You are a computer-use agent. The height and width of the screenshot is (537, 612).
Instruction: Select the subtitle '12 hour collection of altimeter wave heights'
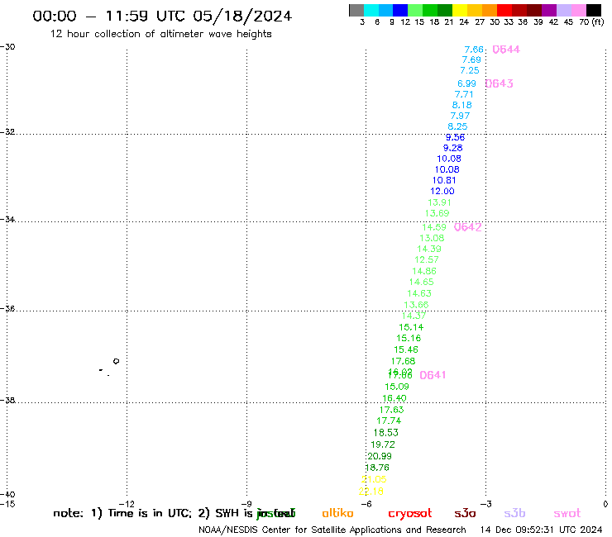pyautogui.click(x=160, y=34)
